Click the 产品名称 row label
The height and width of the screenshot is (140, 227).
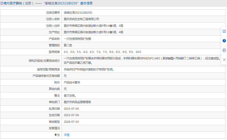54,39
